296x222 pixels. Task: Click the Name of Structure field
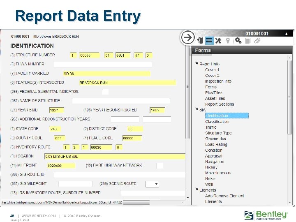point(121,101)
